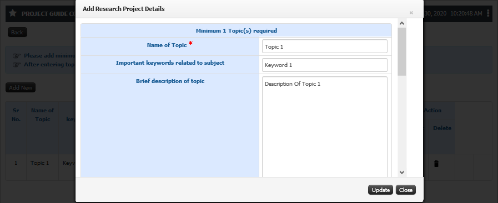This screenshot has width=498, height=203.
Task: Click inside the Brief description text area
Action: click(325, 127)
